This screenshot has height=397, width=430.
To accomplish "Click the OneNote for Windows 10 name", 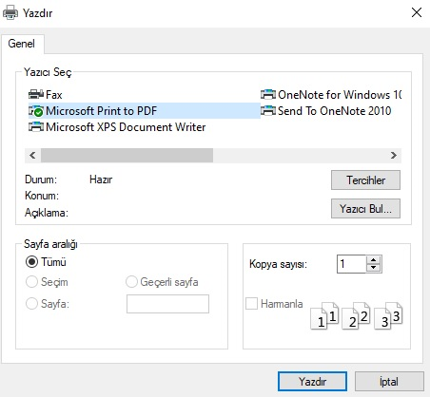I will click(x=340, y=95).
